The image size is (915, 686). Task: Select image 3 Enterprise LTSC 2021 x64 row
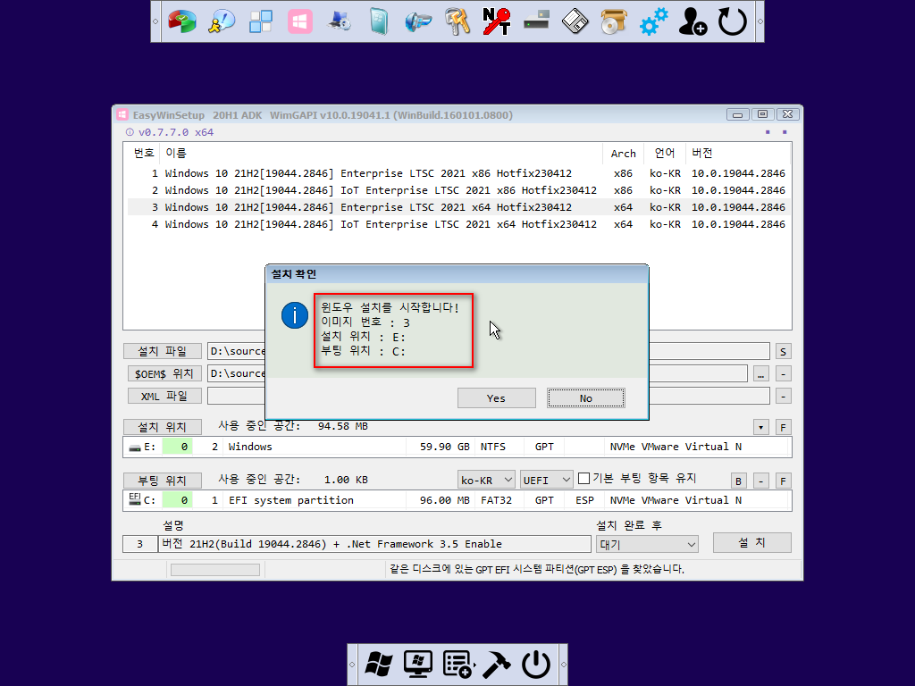point(457,207)
